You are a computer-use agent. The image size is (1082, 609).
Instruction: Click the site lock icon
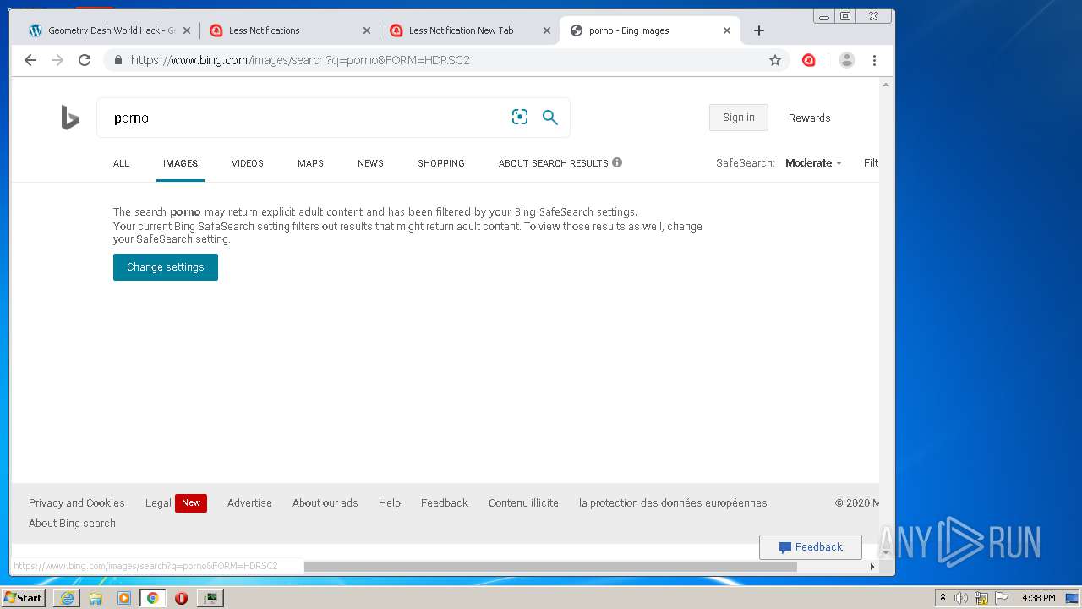pyautogui.click(x=117, y=60)
